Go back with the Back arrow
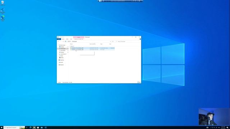230x129 pixels. tap(58, 42)
